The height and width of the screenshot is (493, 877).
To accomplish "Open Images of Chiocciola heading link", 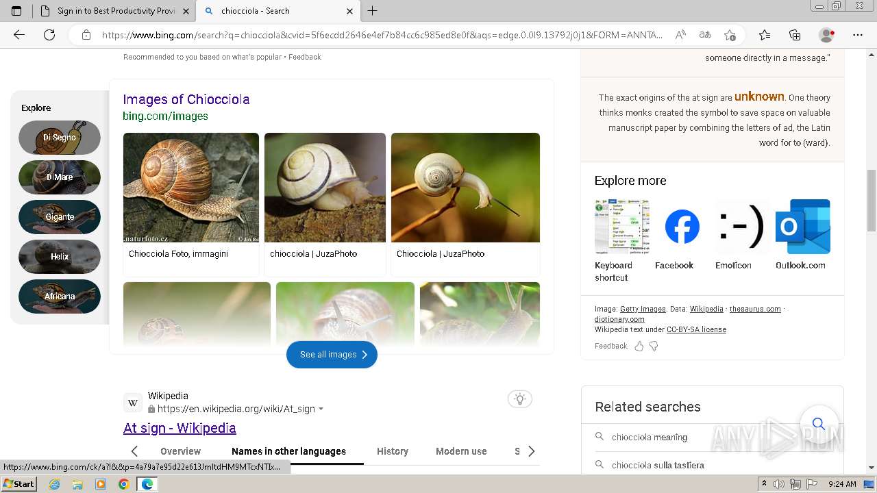I will [x=186, y=99].
